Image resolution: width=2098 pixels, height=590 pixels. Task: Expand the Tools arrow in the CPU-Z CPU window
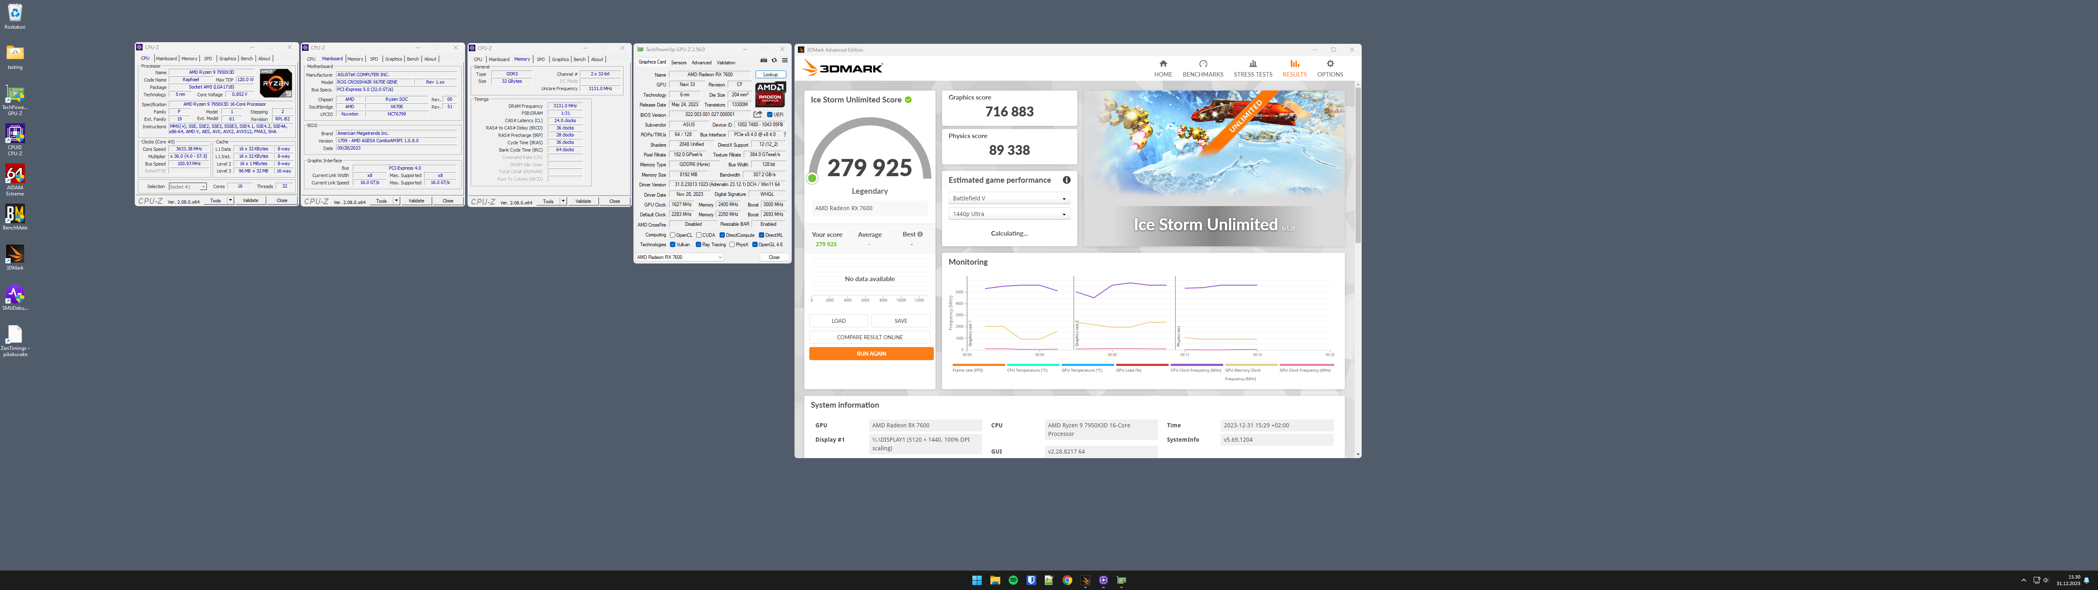coord(230,200)
